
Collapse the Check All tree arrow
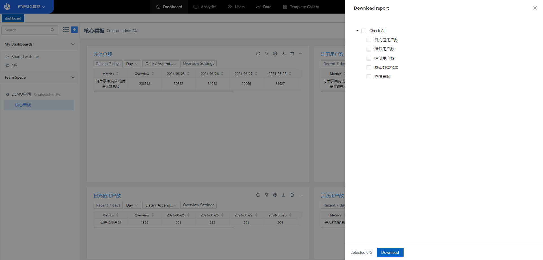coord(357,31)
